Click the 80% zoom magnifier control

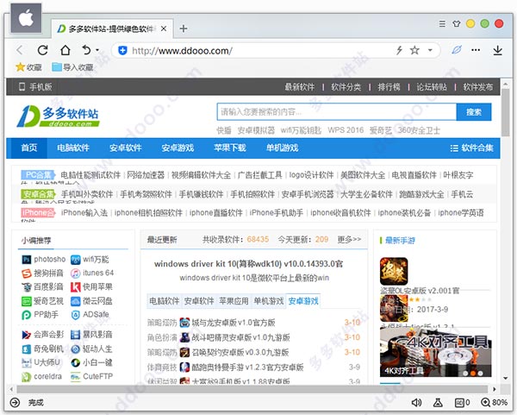click(494, 402)
